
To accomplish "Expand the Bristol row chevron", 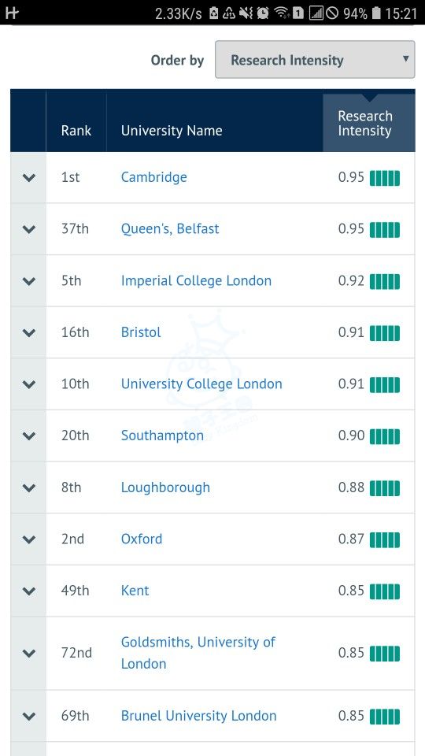I will pyautogui.click(x=29, y=332).
